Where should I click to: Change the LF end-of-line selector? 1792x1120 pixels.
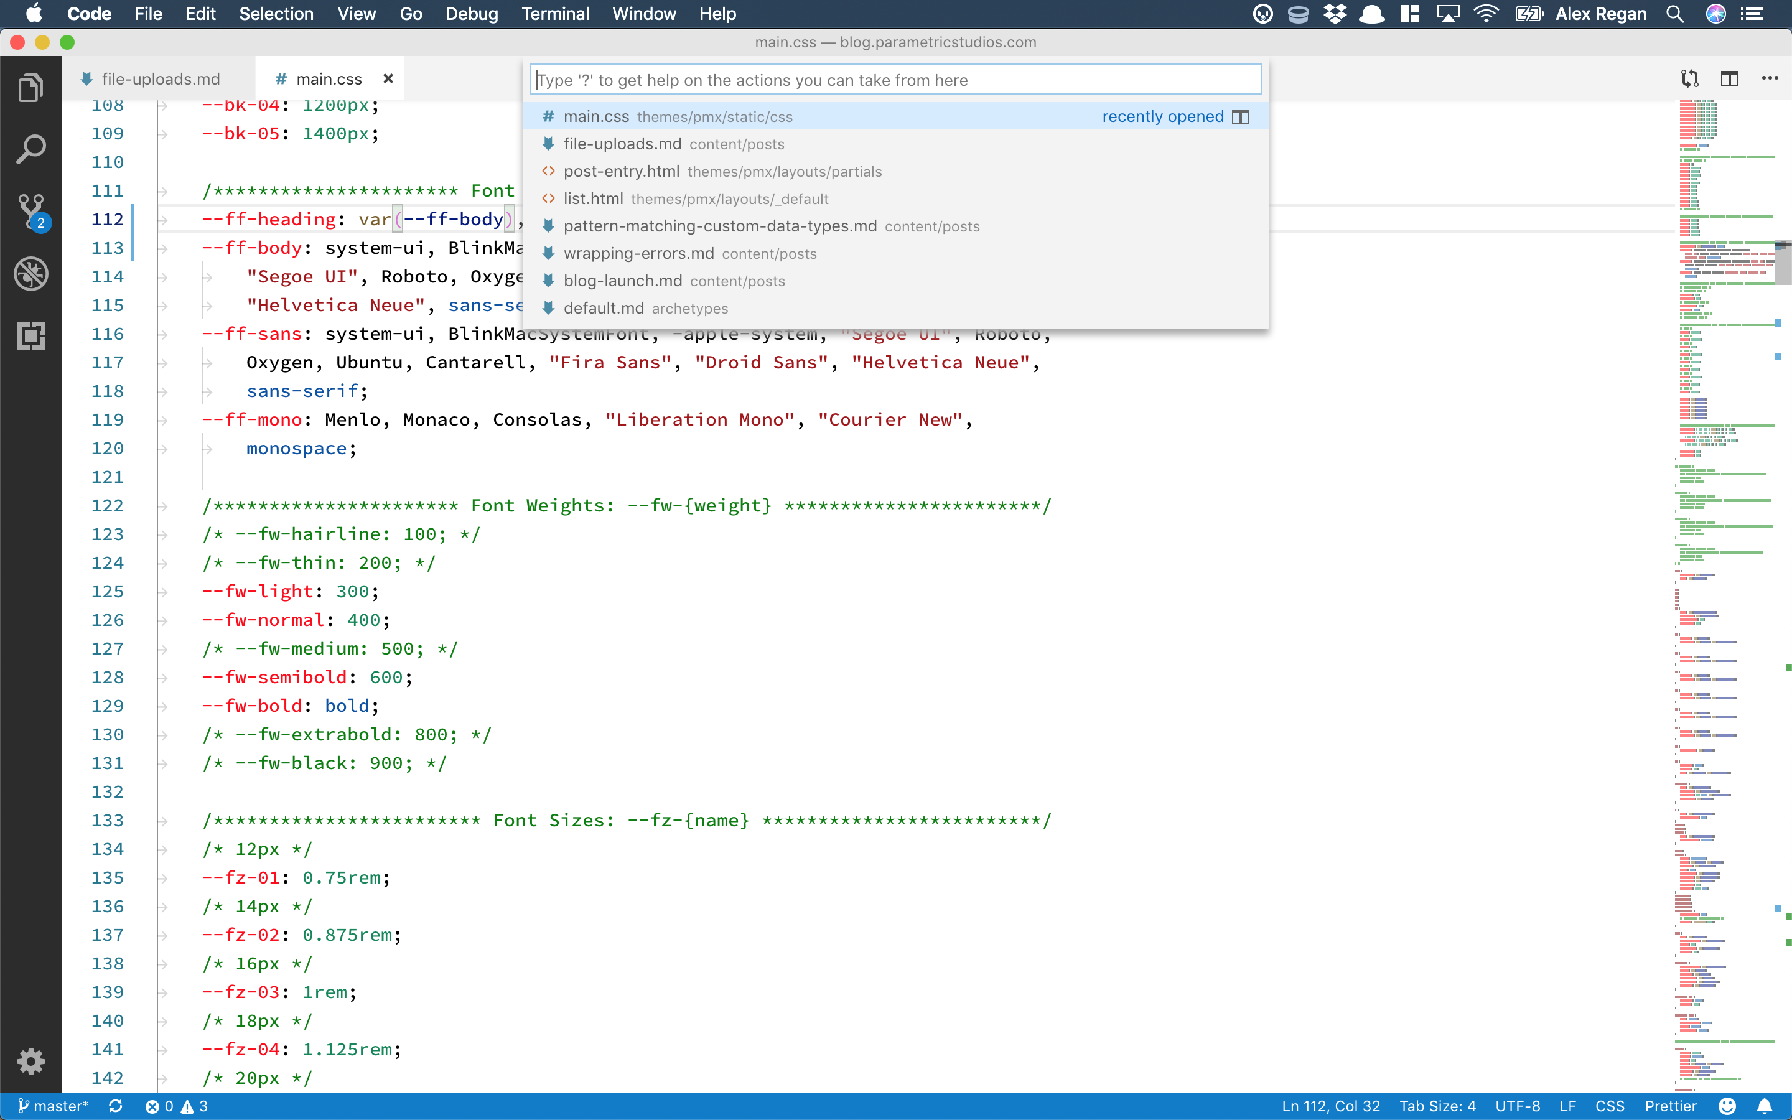pyautogui.click(x=1567, y=1106)
